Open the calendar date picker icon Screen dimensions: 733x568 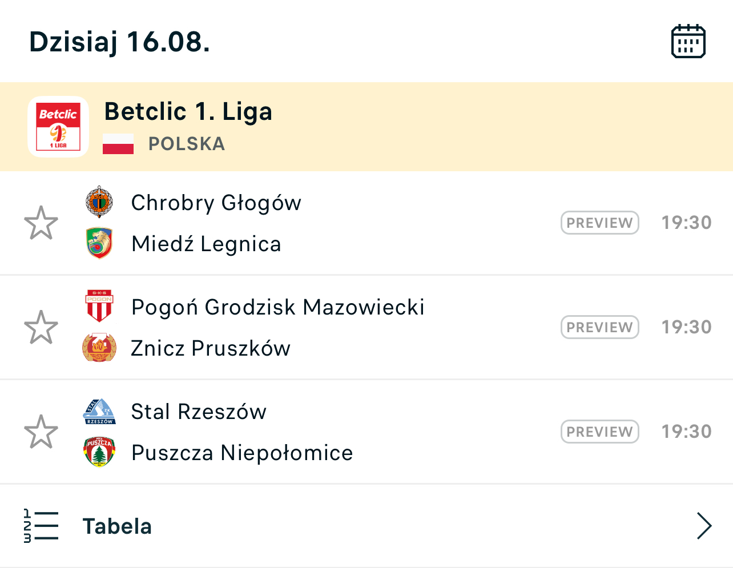tap(688, 41)
